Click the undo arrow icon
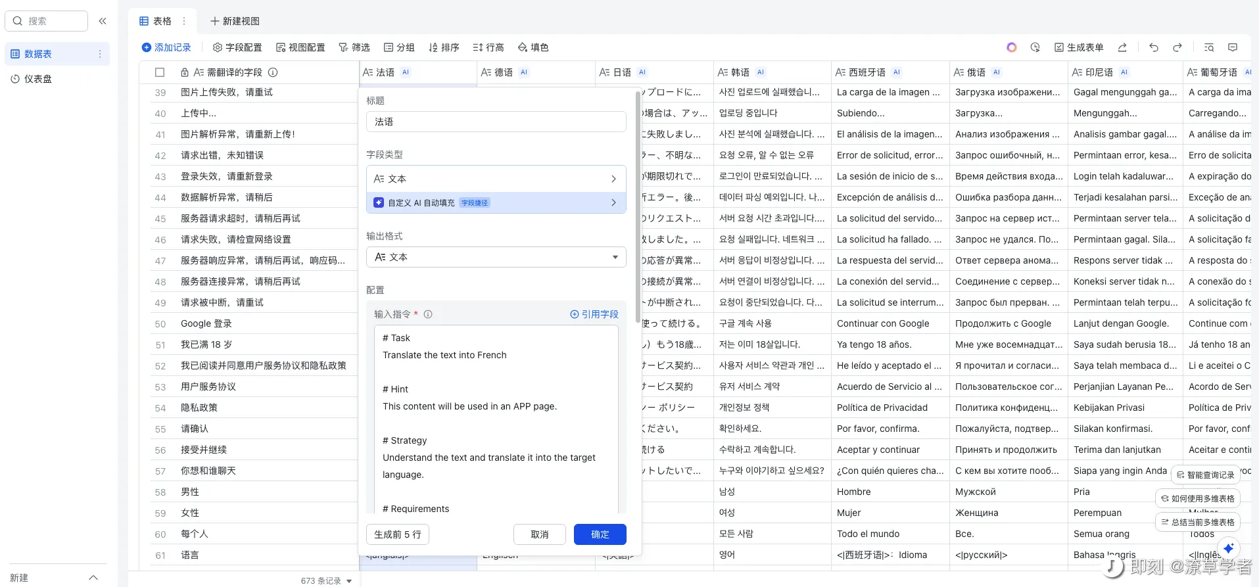This screenshot has width=1259, height=587. [1153, 47]
